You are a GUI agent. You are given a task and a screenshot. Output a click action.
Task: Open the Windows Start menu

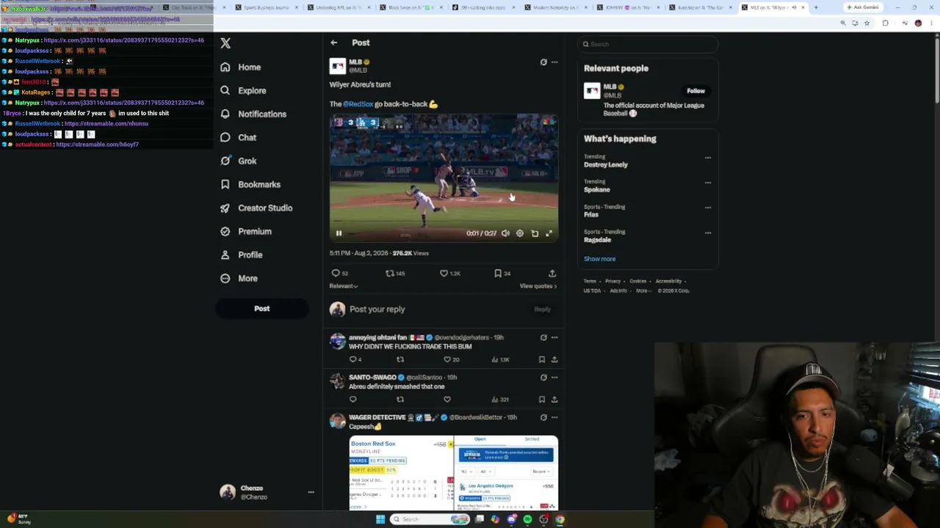(380, 519)
